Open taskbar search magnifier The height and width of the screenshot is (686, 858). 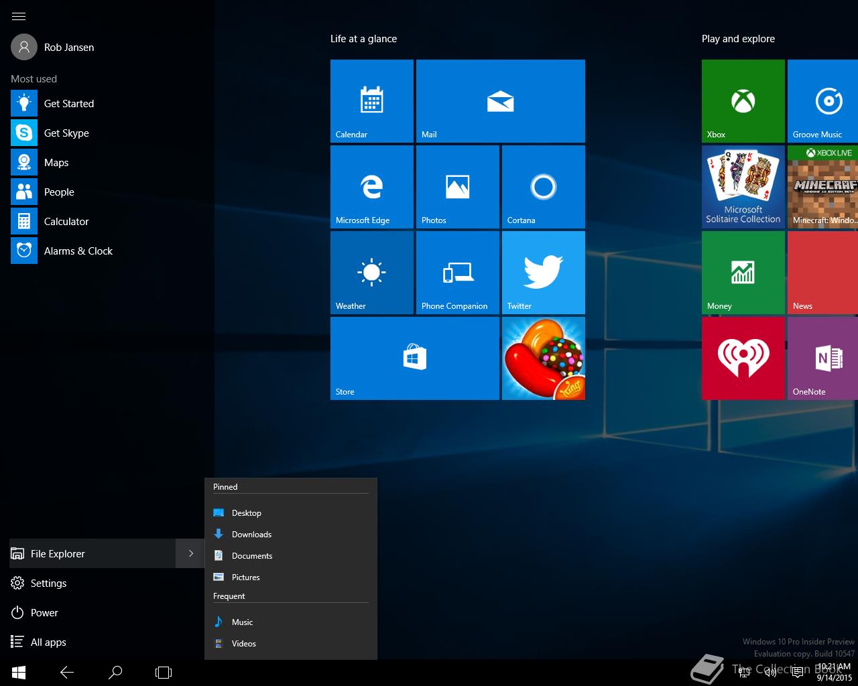[115, 672]
